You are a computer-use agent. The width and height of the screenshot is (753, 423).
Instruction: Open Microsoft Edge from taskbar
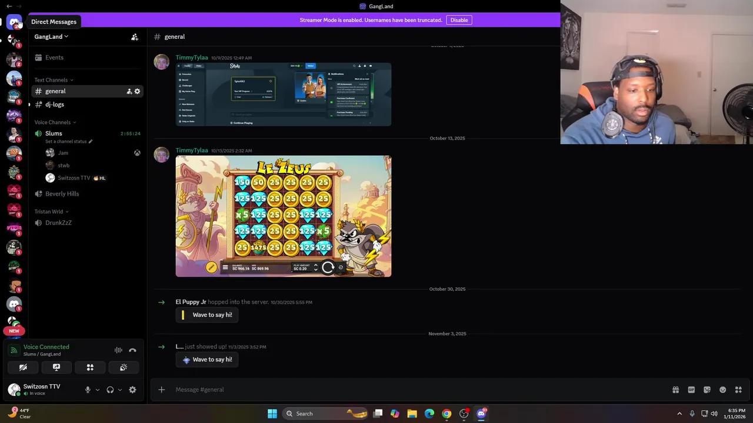click(x=429, y=414)
